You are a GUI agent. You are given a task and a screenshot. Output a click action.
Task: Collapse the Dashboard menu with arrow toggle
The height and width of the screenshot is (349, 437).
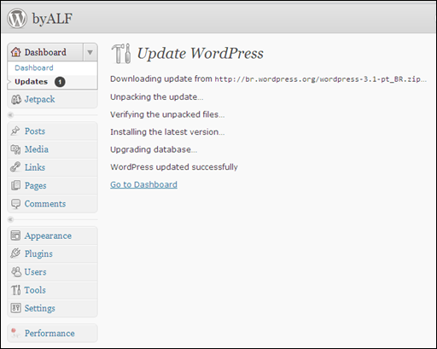(90, 52)
